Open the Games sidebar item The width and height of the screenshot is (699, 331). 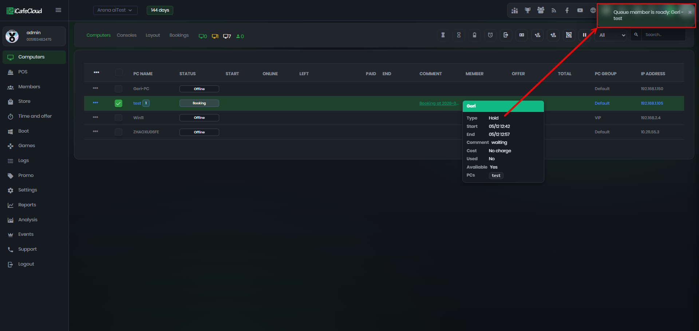pos(34,146)
